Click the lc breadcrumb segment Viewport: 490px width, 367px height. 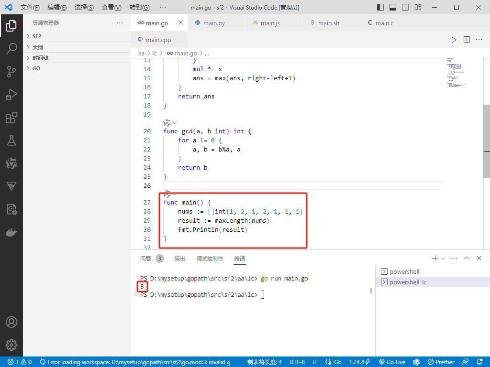[155, 54]
